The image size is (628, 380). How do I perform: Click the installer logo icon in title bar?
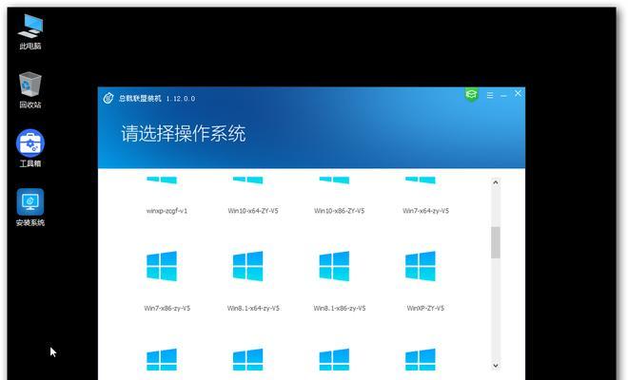pyautogui.click(x=108, y=98)
